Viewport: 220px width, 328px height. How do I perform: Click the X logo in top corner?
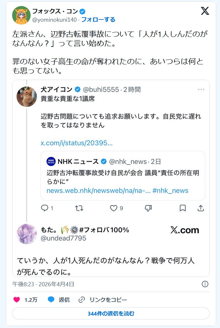(x=205, y=11)
